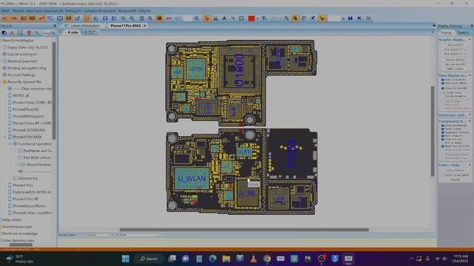Click Binding encryption dog item
474x266 pixels.
tap(27, 68)
